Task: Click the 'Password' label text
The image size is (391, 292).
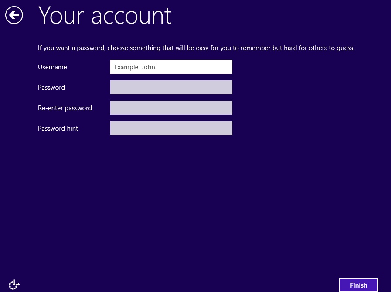Action: (x=51, y=87)
